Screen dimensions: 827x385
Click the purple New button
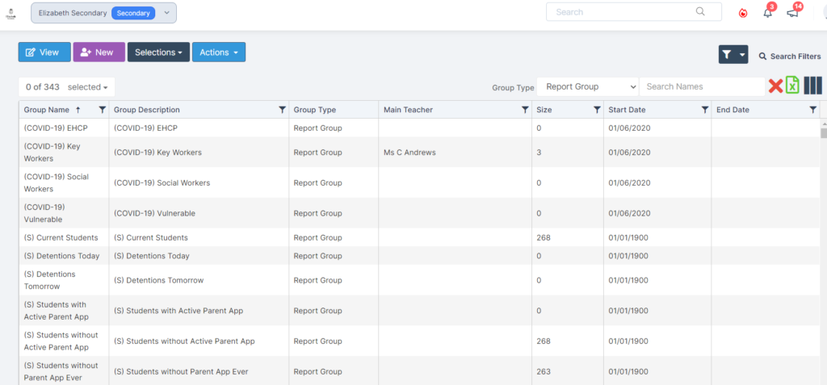point(99,52)
